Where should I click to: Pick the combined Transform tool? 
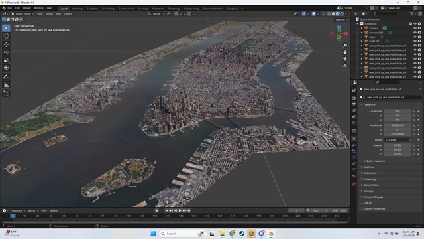(x=6, y=68)
